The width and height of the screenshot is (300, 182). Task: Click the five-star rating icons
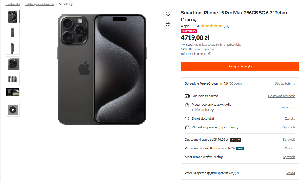point(211,26)
